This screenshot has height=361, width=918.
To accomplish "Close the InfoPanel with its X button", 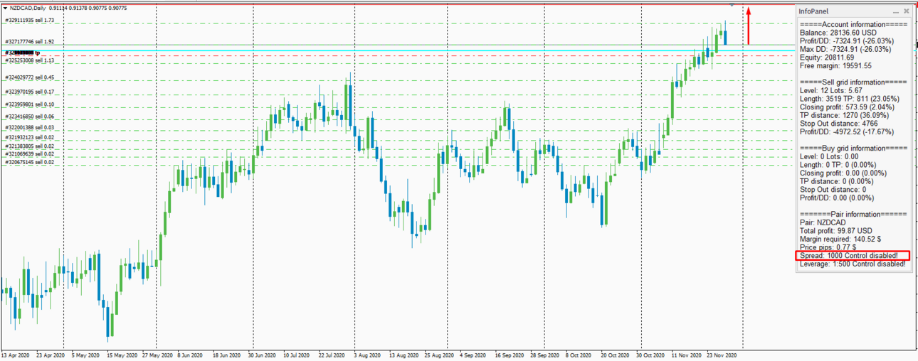I will [x=907, y=11].
